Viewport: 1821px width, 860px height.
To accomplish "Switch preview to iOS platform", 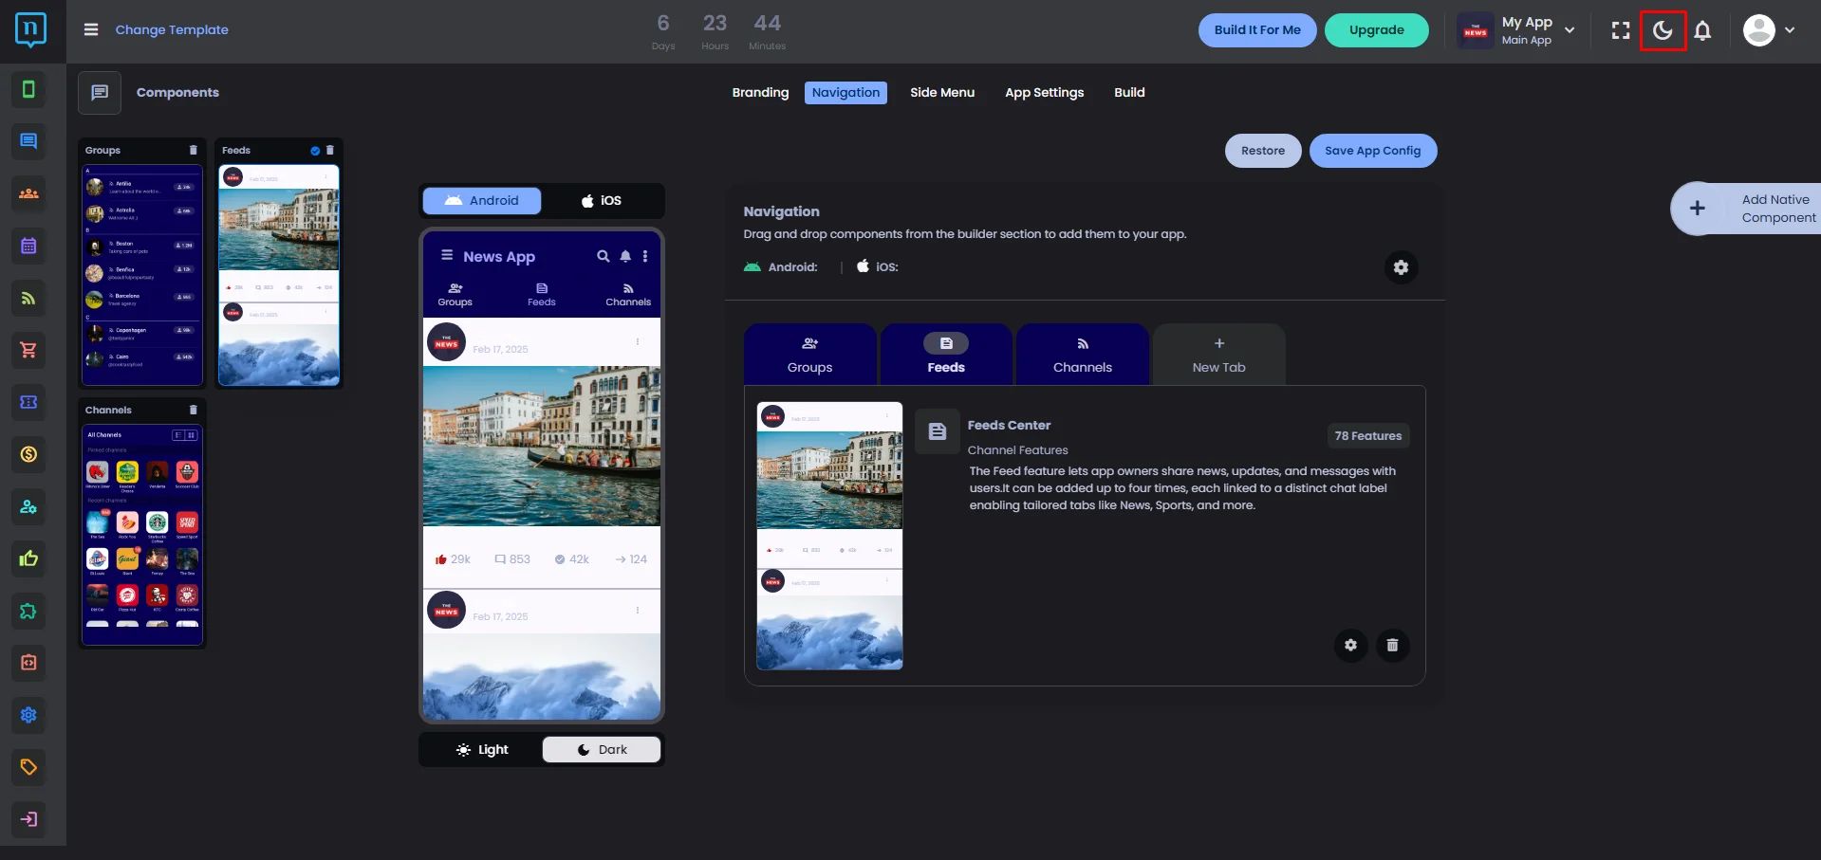I will pyautogui.click(x=602, y=200).
